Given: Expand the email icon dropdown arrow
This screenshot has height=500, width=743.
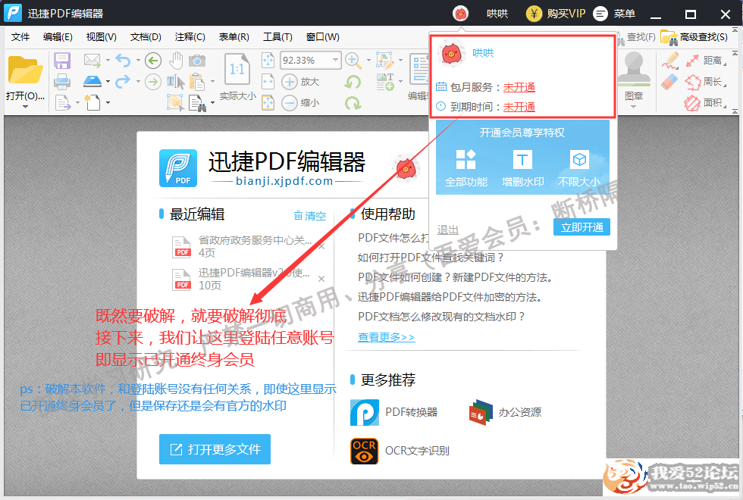Looking at the screenshot, I should pyautogui.click(x=108, y=60).
